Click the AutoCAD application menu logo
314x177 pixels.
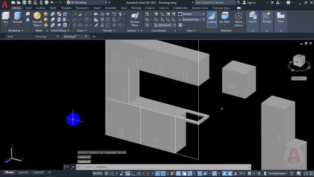pos(4,4)
